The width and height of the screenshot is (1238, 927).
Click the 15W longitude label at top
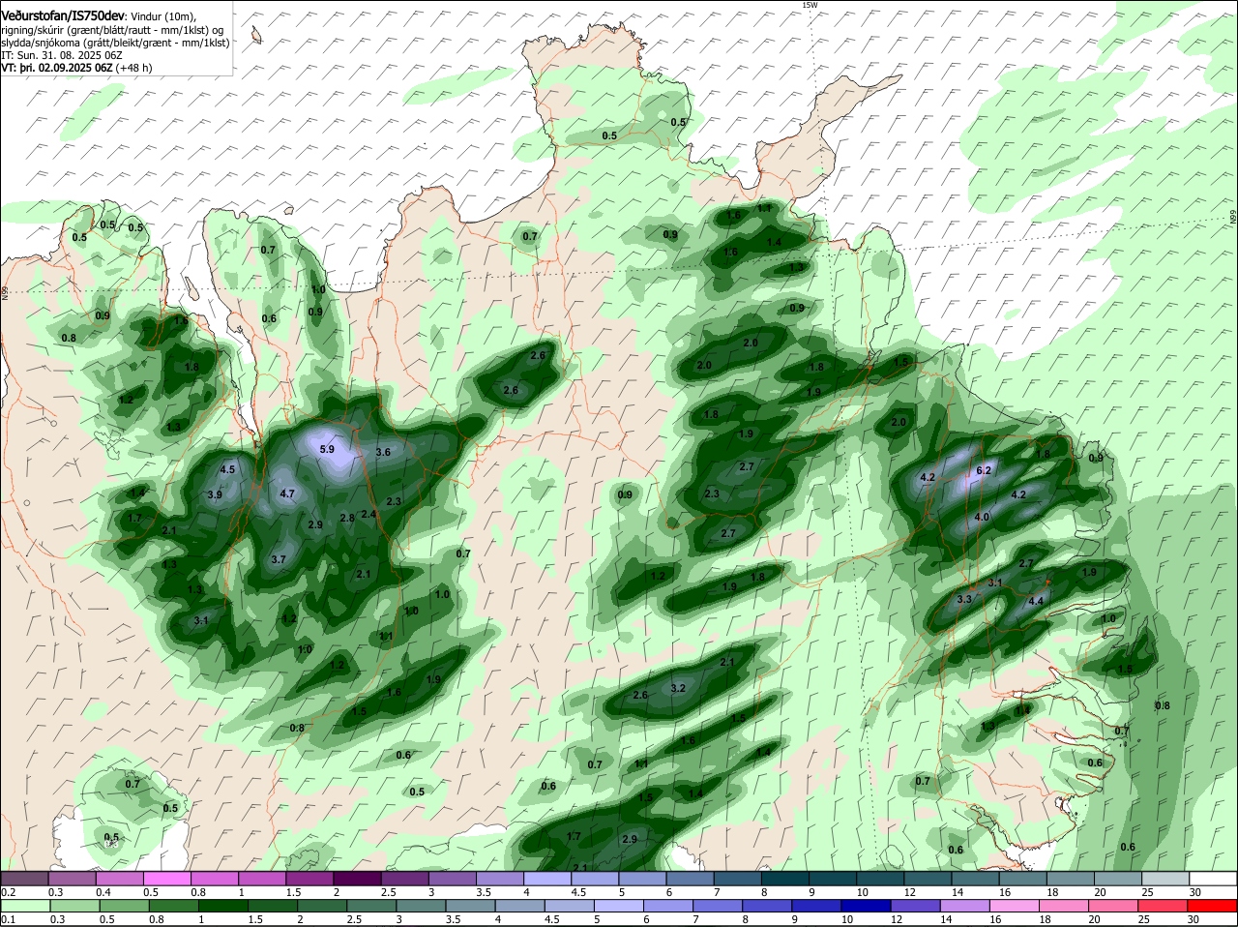click(x=810, y=6)
